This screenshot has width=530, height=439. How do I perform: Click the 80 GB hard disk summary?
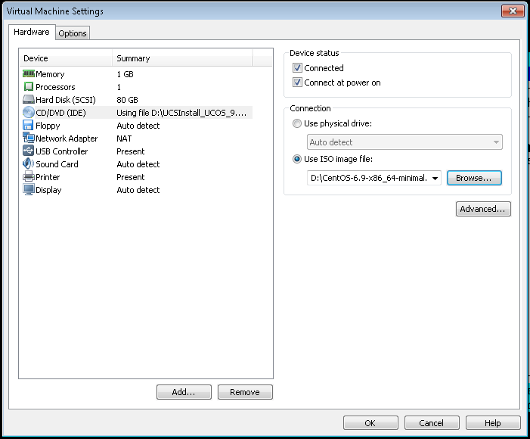[128, 100]
